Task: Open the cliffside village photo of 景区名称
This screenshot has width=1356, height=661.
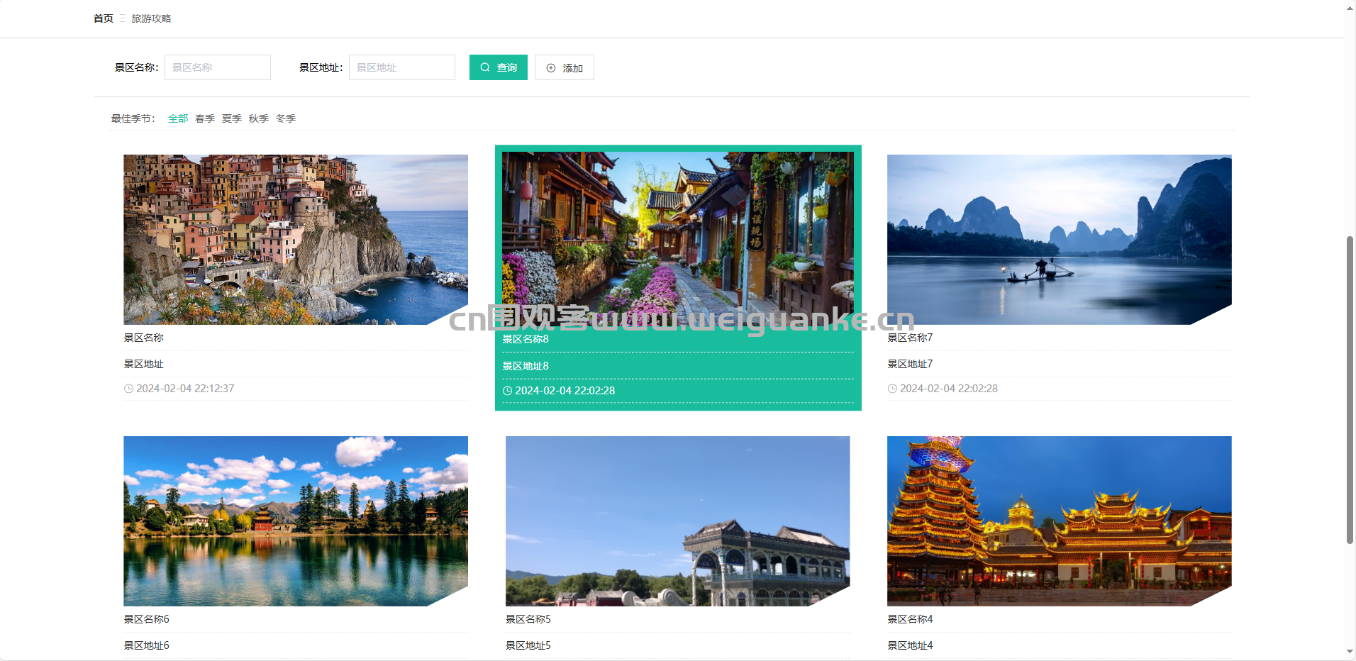Action: click(296, 240)
